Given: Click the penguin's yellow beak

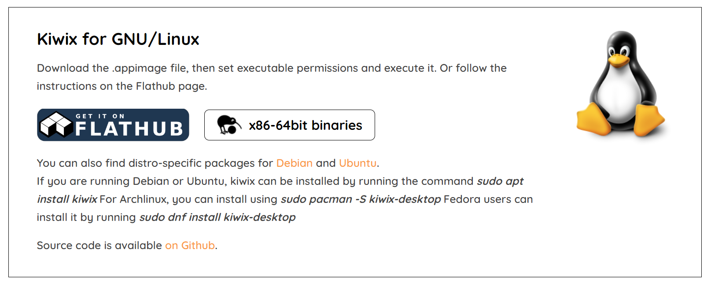Looking at the screenshot, I should pyautogui.click(x=619, y=59).
